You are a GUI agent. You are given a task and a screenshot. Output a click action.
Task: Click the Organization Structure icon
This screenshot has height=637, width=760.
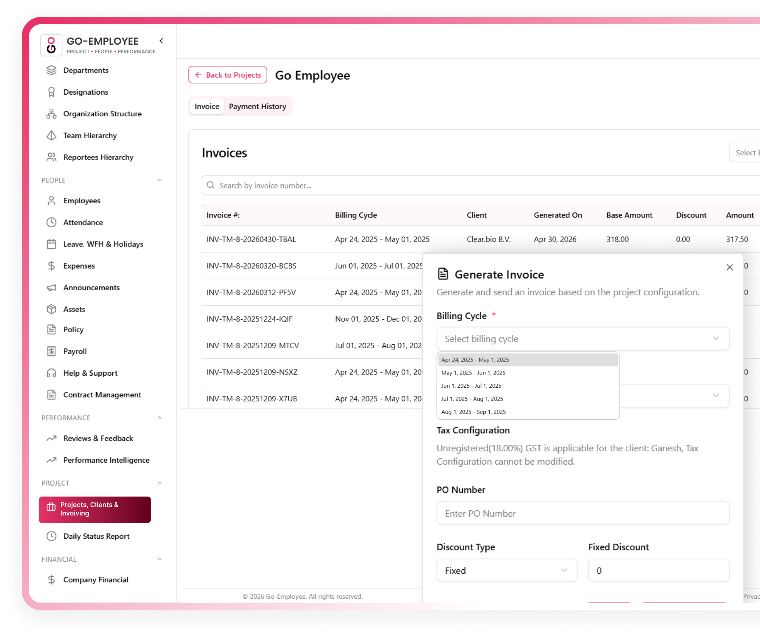51,114
